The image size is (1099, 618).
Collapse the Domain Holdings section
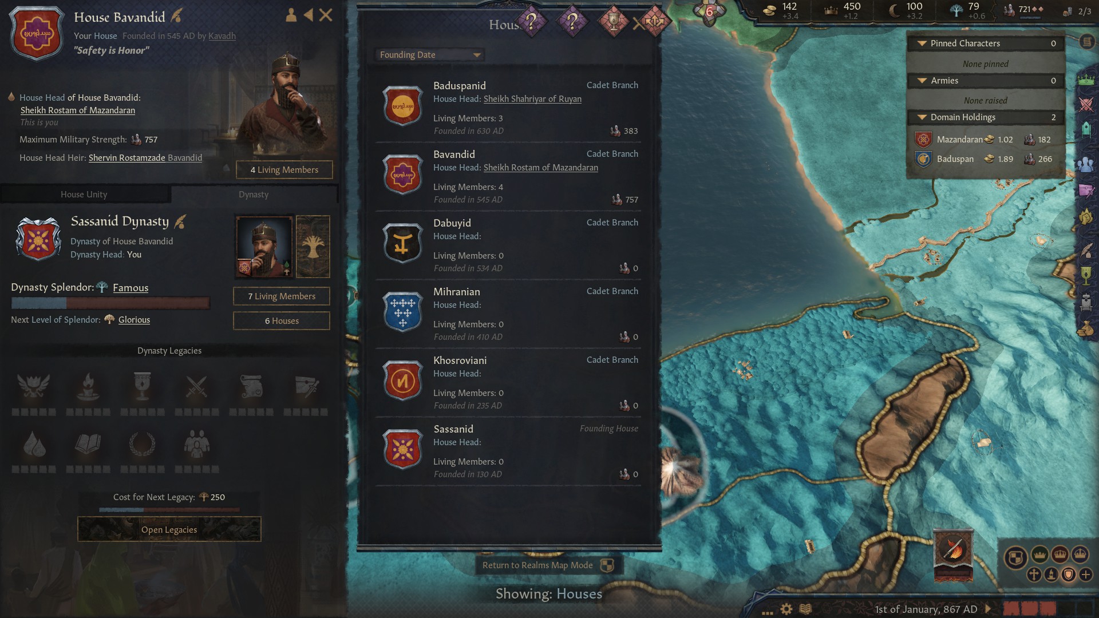(986, 117)
